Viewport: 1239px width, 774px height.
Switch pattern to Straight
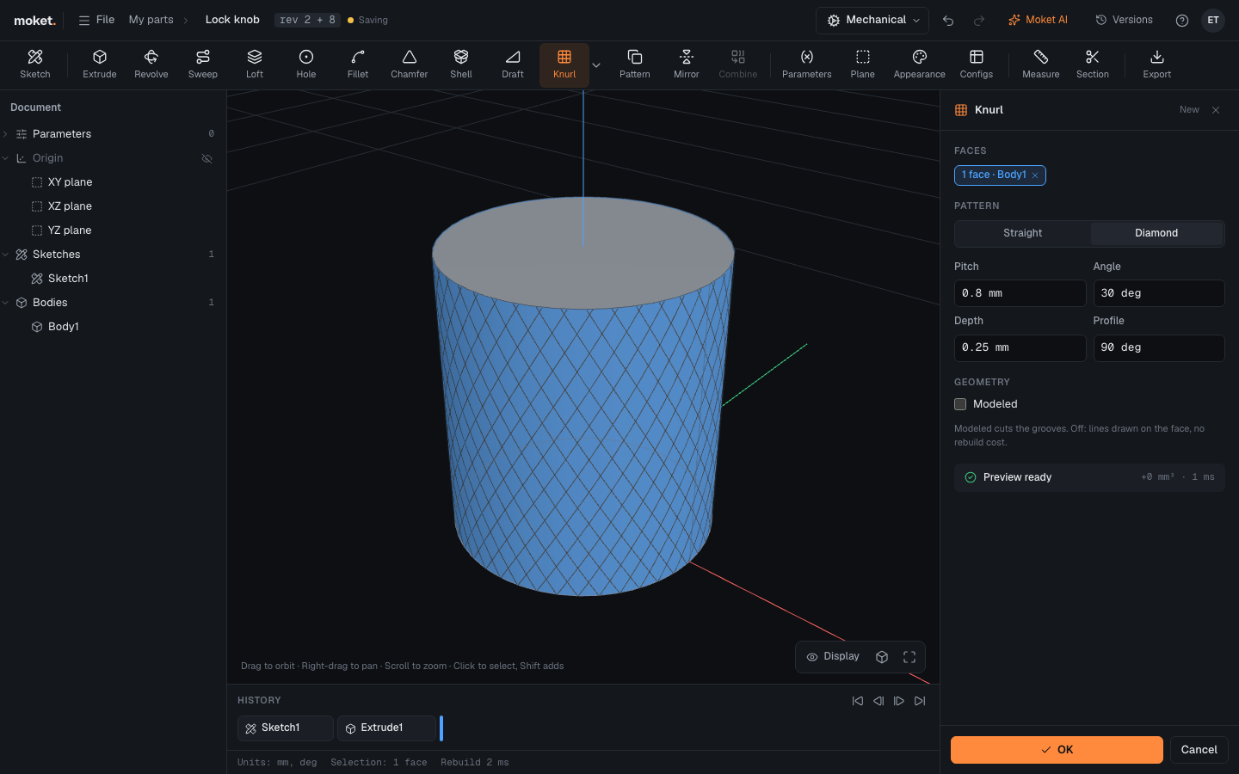(1022, 233)
